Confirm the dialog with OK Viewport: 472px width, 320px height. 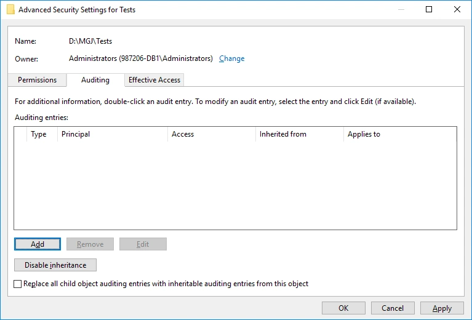pos(343,308)
